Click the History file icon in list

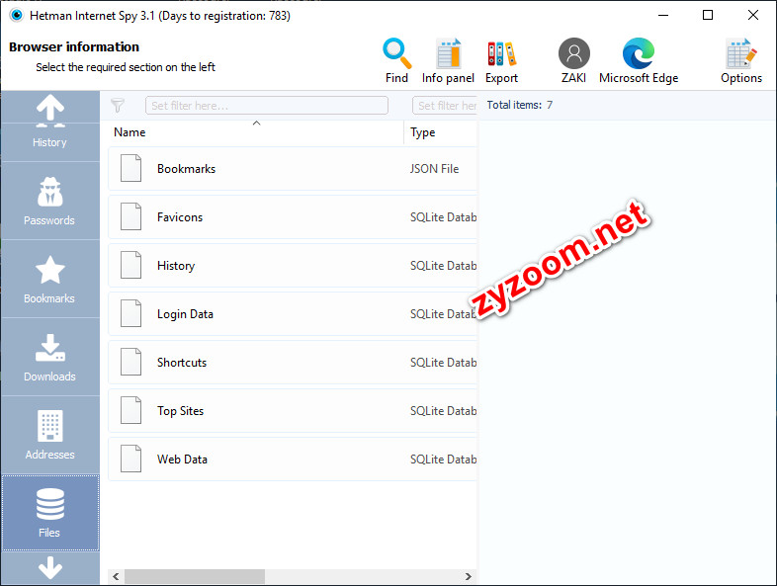[x=130, y=265]
